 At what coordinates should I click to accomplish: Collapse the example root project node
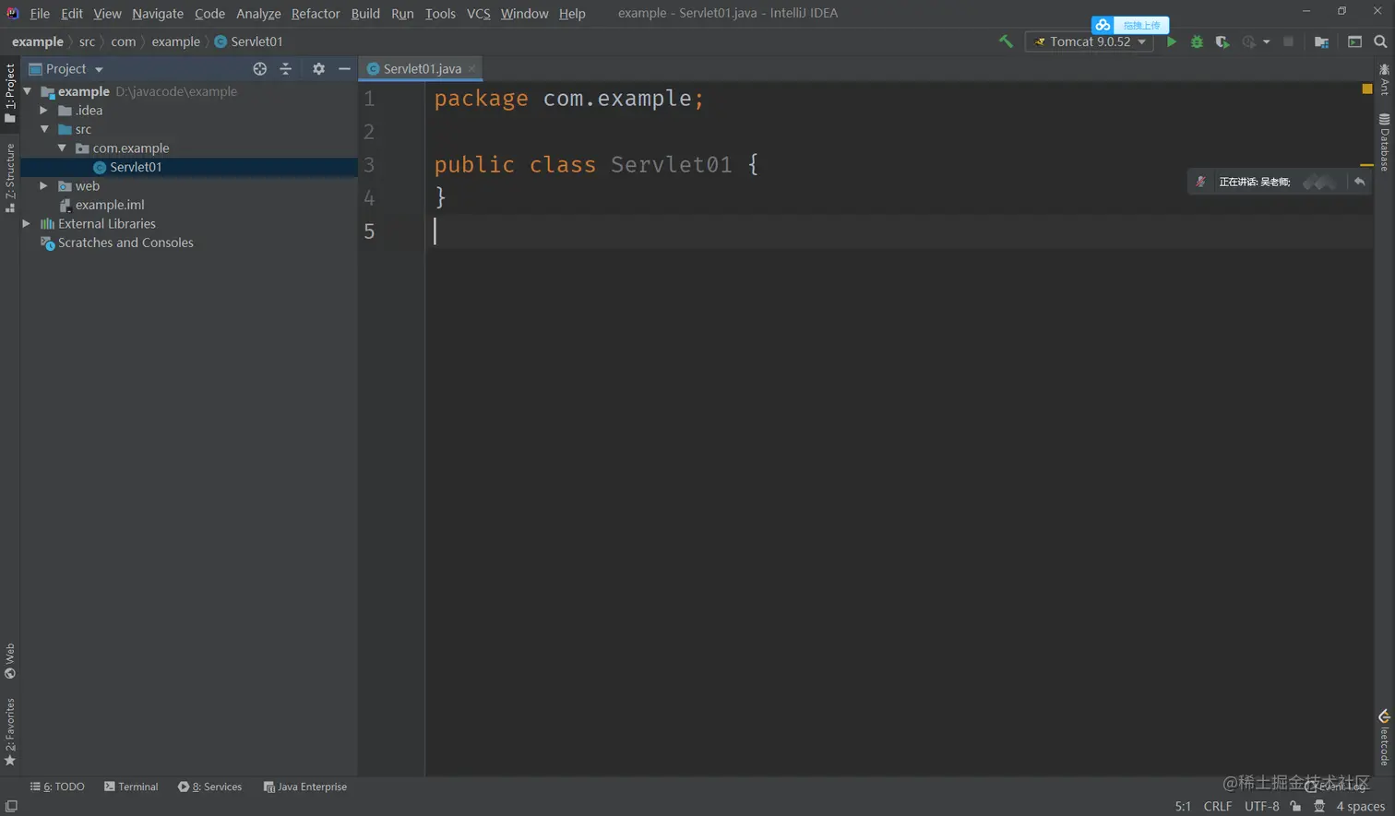point(28,91)
